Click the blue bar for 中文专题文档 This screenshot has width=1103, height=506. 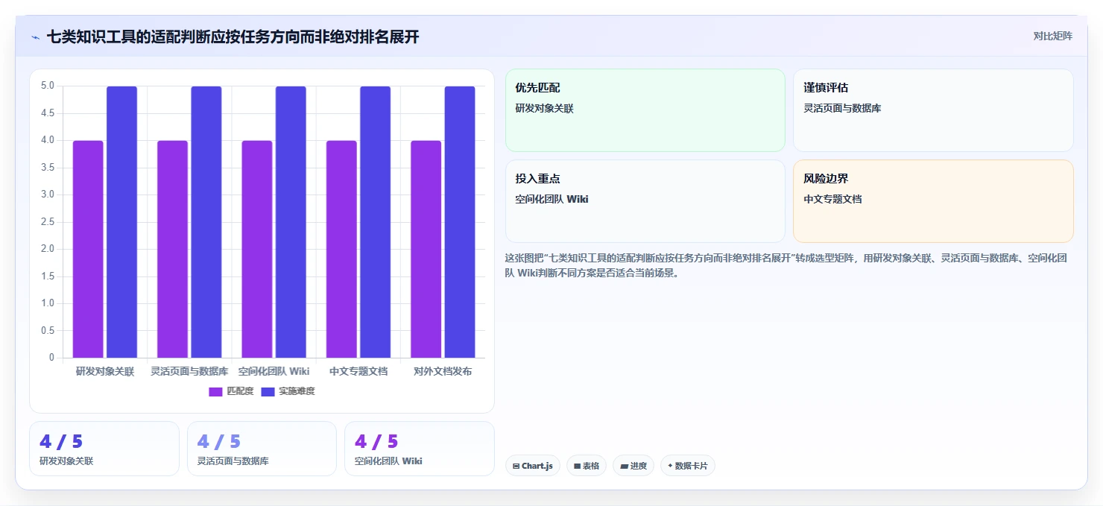coord(376,222)
